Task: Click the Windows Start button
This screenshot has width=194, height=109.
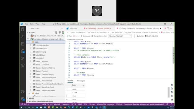Action: coord(21,107)
